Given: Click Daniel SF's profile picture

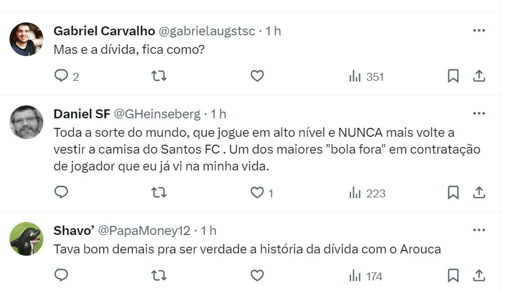Looking at the screenshot, I should point(26,122).
